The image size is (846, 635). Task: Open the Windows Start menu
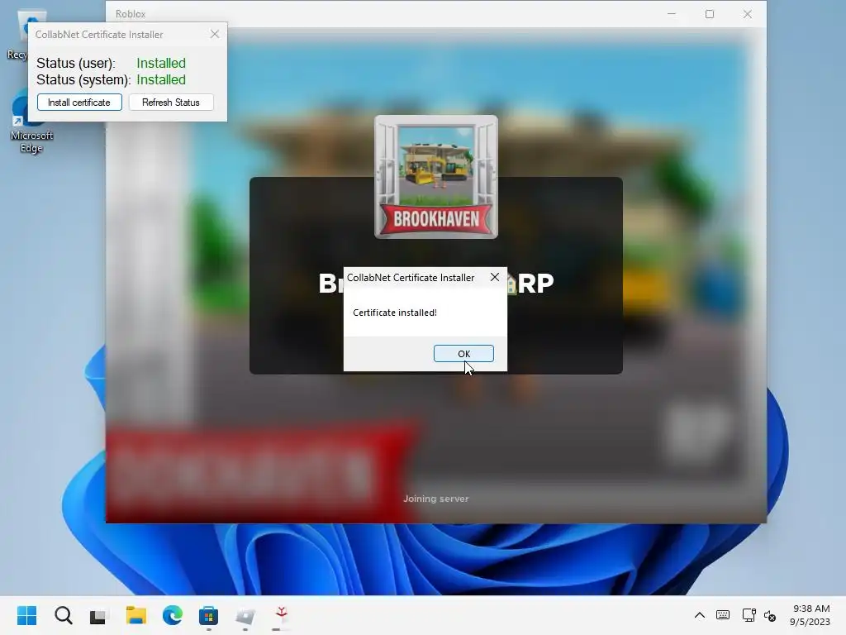pos(26,615)
